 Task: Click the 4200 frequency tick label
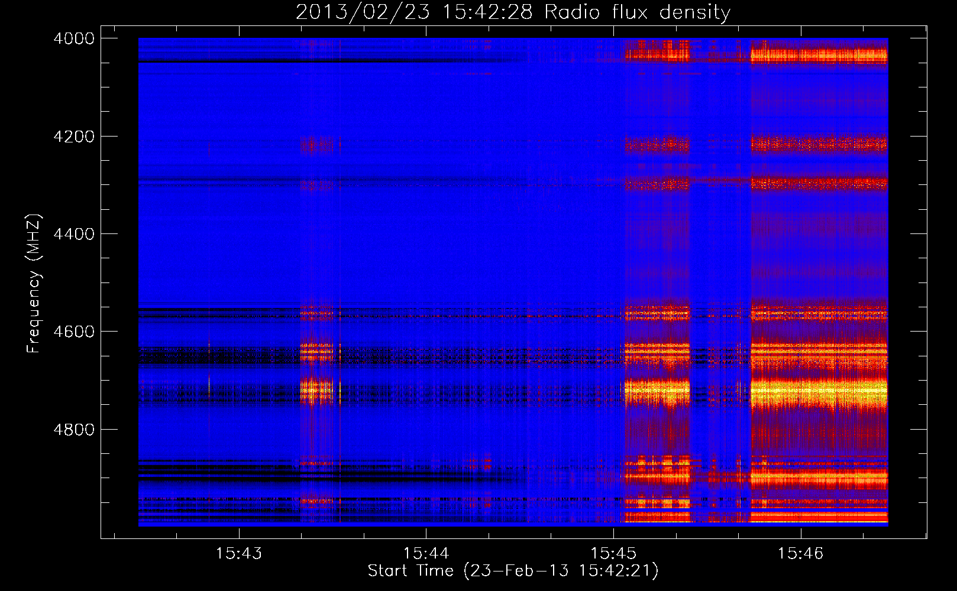(74, 137)
